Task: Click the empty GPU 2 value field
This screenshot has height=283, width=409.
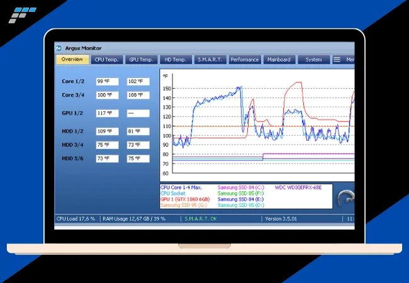Action: [138, 113]
